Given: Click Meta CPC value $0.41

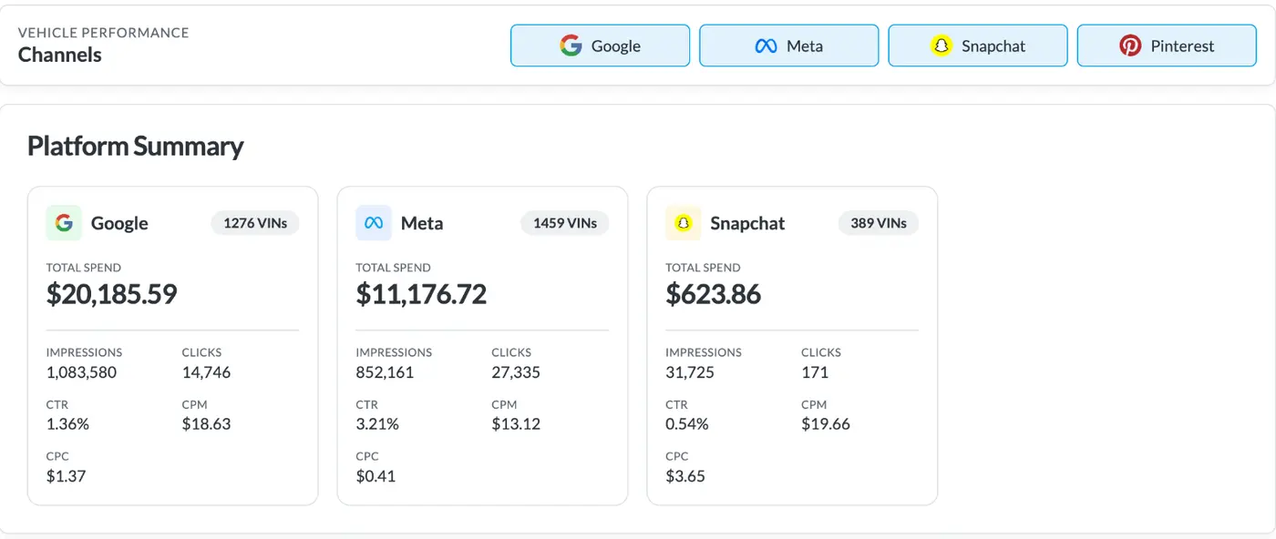Looking at the screenshot, I should click(x=376, y=476).
